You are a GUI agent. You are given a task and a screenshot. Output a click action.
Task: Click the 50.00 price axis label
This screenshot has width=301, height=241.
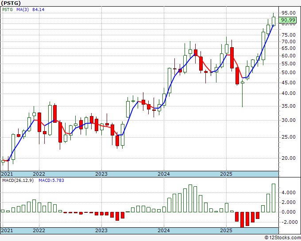tap(288, 73)
